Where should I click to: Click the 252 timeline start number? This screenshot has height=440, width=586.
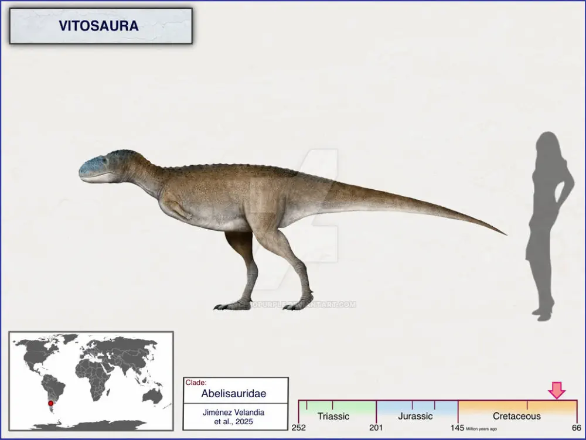coord(298,428)
